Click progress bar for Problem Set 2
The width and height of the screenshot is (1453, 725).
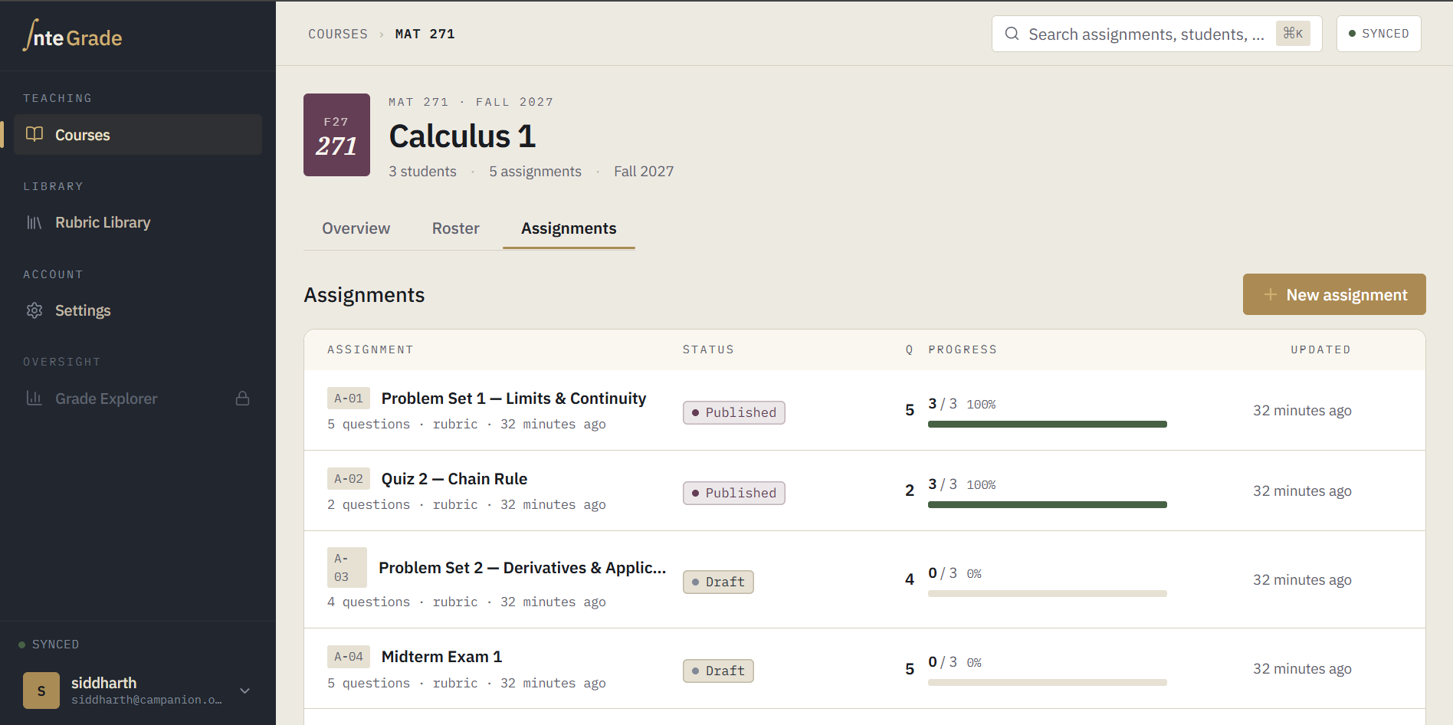(x=1047, y=593)
